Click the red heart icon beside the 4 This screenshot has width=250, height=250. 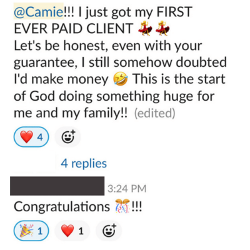tap(26, 137)
